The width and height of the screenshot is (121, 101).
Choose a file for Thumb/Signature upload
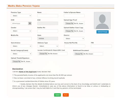[x=17, y=61]
